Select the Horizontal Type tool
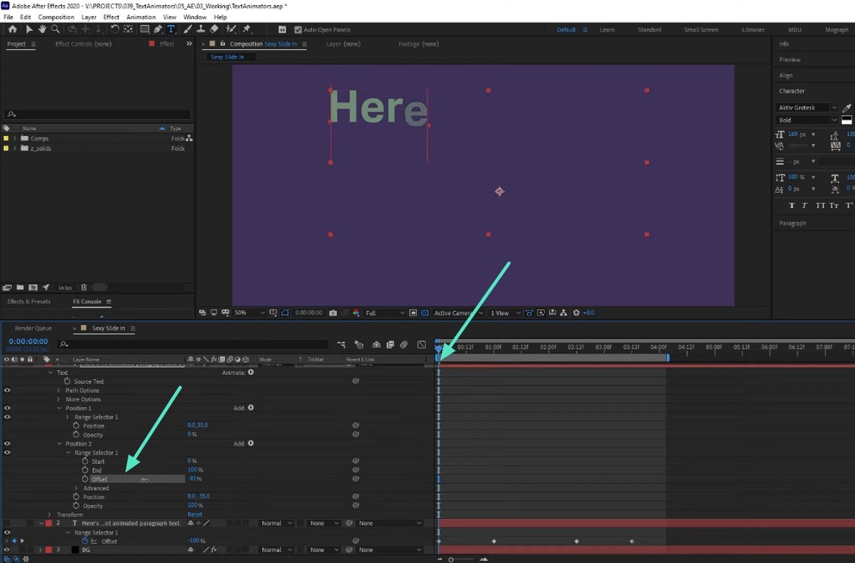This screenshot has width=855, height=563. pos(171,30)
